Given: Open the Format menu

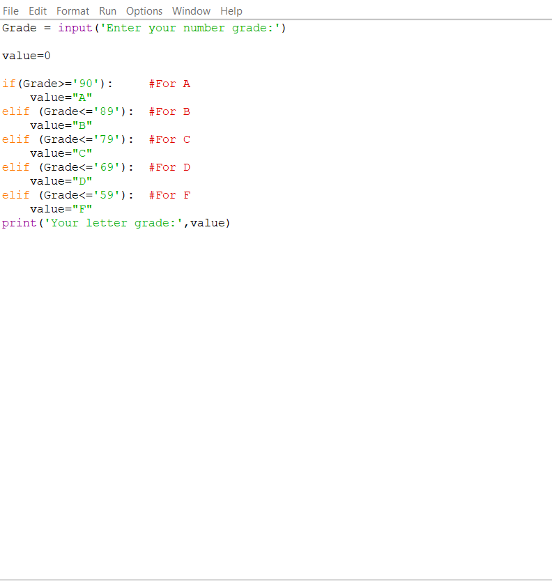Looking at the screenshot, I should pos(72,11).
